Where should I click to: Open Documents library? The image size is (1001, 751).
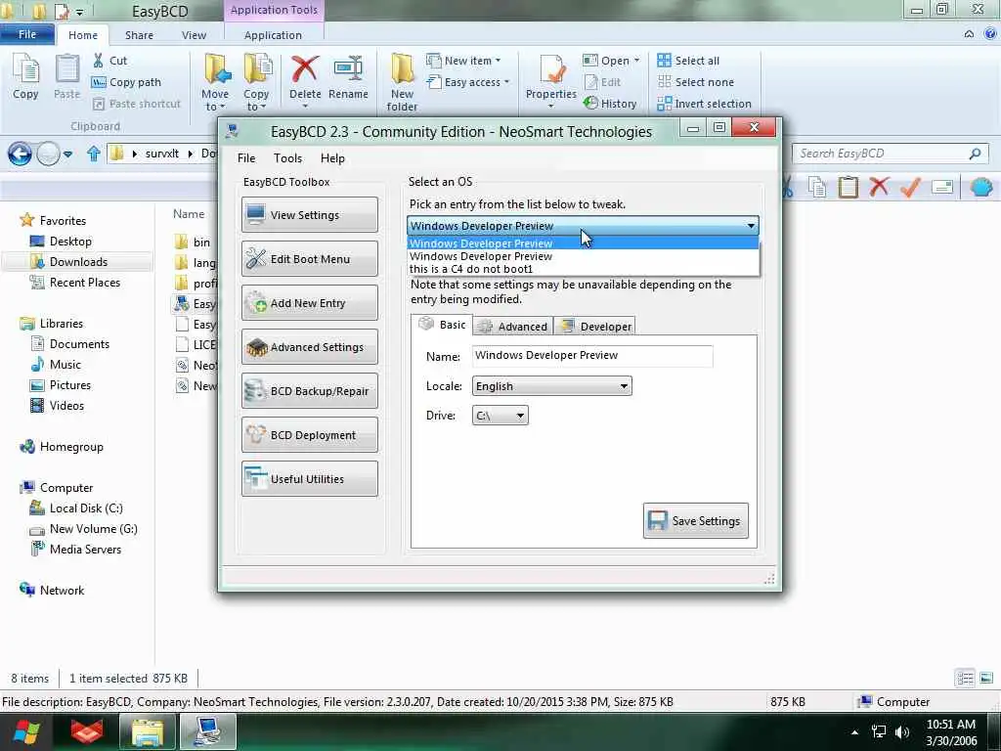(x=70, y=344)
